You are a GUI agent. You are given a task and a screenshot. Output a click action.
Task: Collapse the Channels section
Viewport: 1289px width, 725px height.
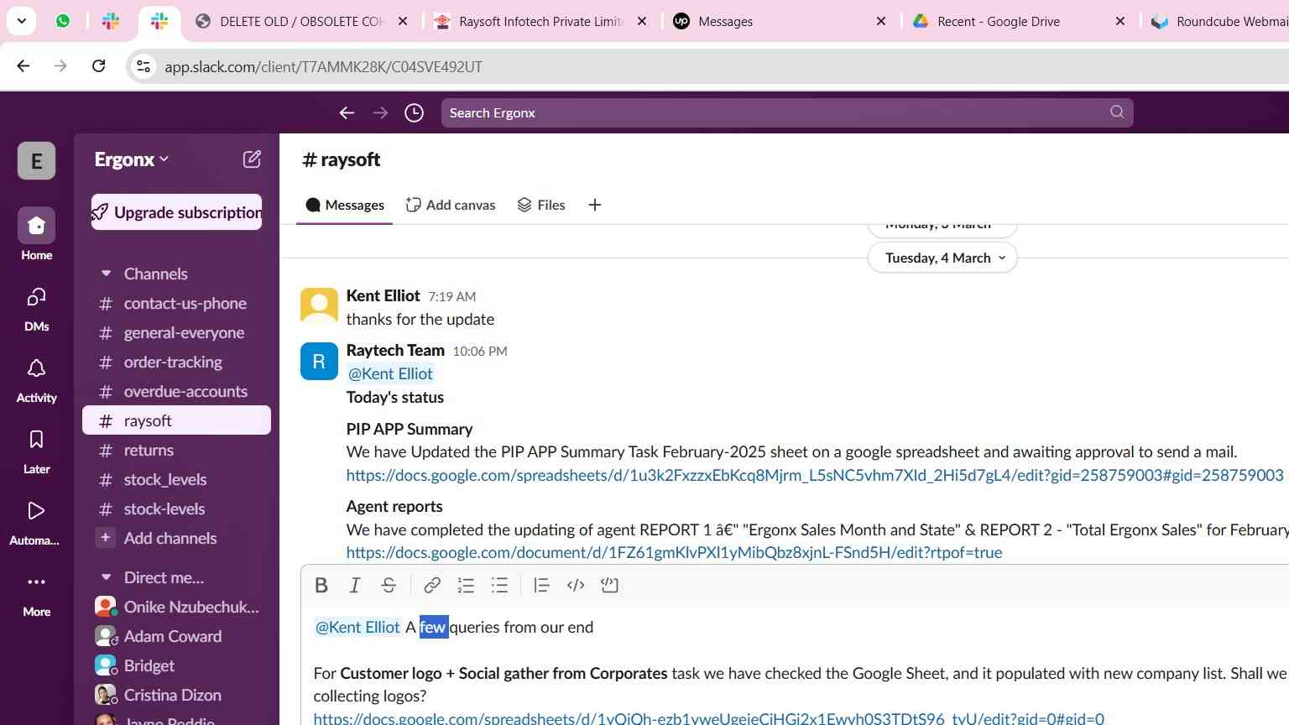point(106,274)
